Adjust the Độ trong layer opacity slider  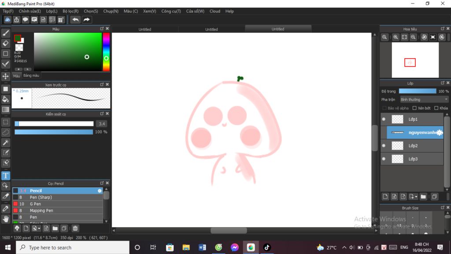click(418, 91)
